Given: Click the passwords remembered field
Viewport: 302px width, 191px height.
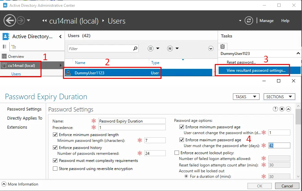Looking at the screenshot, I should pos(155,153).
